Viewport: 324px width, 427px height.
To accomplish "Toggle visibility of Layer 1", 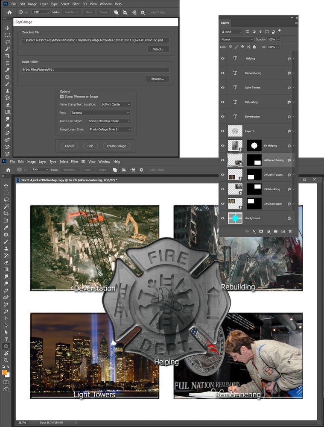I will coord(223,131).
